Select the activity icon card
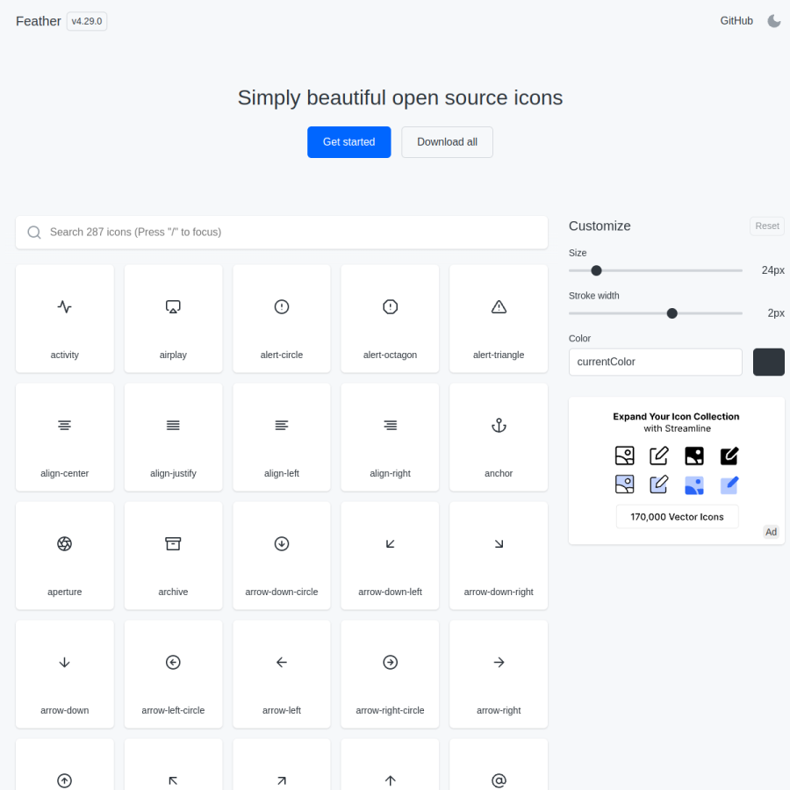This screenshot has height=790, width=790. click(x=64, y=319)
